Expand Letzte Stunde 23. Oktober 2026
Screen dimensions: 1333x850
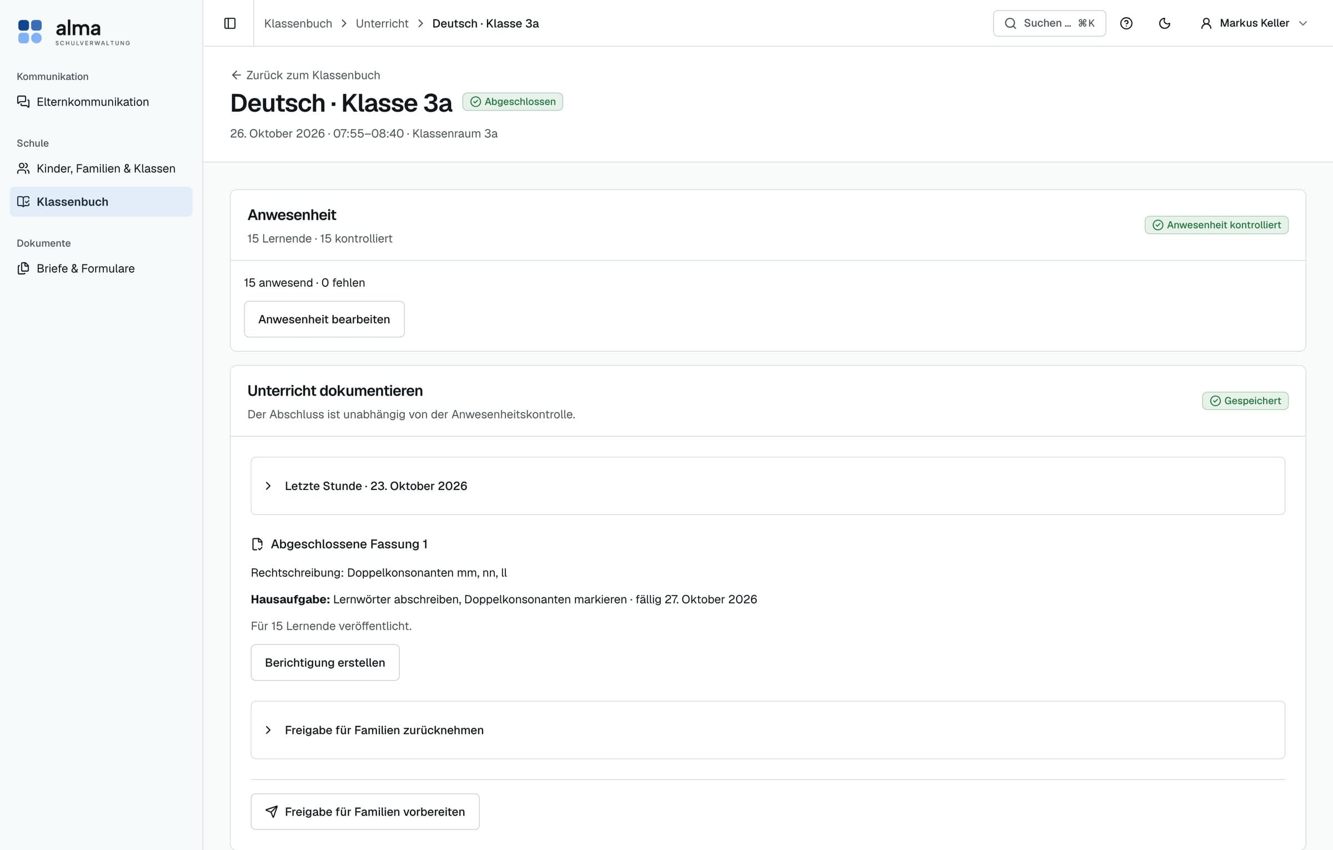(x=768, y=486)
